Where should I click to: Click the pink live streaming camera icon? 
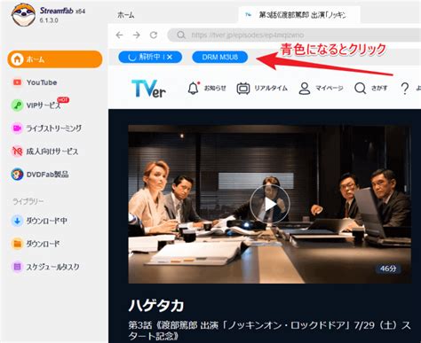17,129
